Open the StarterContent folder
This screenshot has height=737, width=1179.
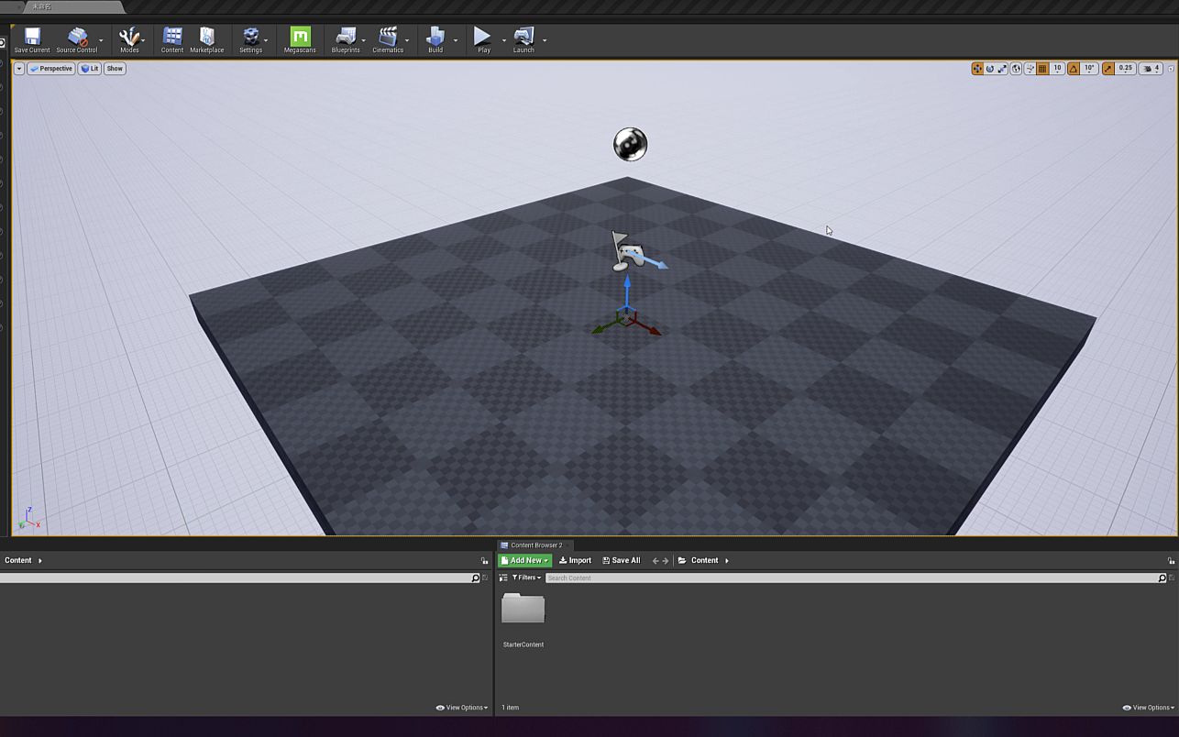pos(523,609)
